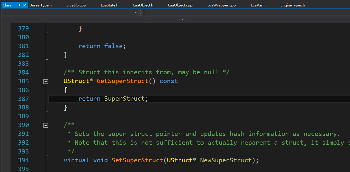350x172 pixels.
Task: Switch to the LuaObject.cpp tab
Action: point(180,5)
